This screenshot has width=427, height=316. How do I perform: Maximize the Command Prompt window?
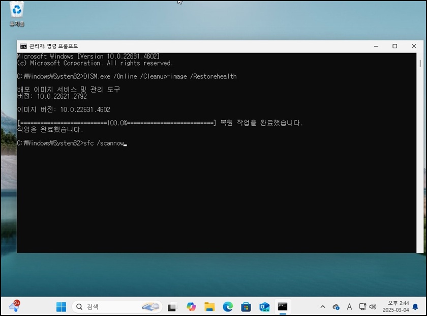coord(394,46)
